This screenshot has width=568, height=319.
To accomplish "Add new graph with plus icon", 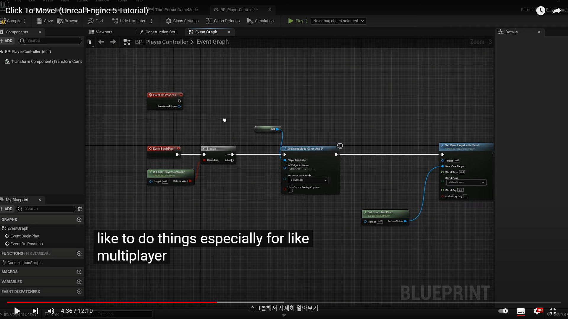I will (79, 220).
